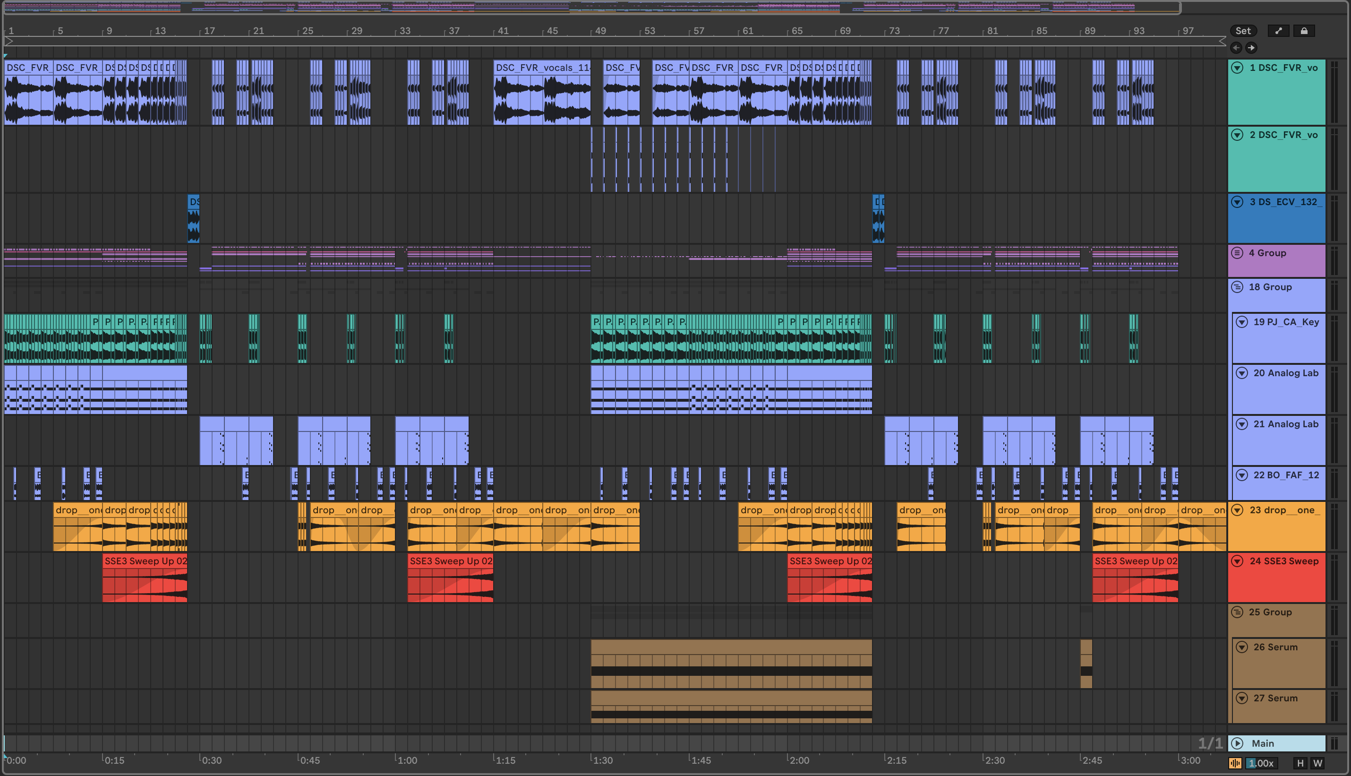Unfold the Main track arrow
Screen dimensions: 1351x776
pyautogui.click(x=1237, y=743)
